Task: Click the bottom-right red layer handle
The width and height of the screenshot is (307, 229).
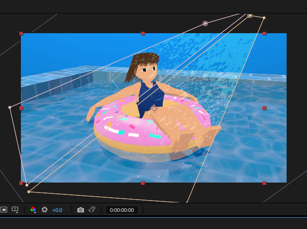Action: (264, 183)
